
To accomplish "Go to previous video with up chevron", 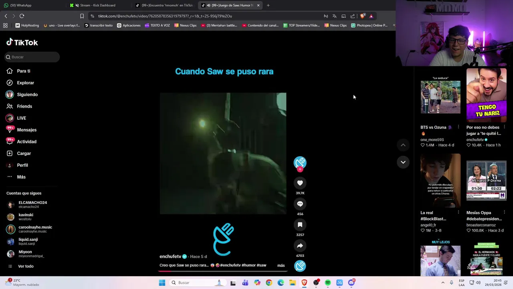I will pyautogui.click(x=403, y=145).
